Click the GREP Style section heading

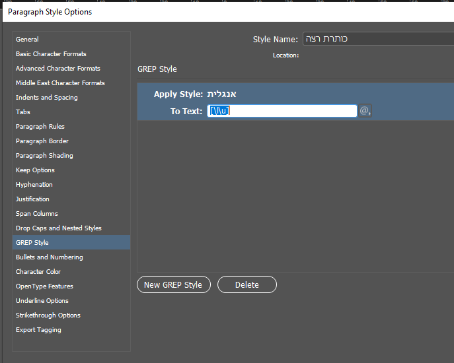click(157, 69)
